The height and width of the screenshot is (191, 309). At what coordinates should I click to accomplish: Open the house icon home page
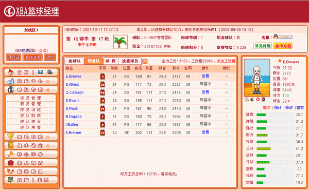(x=11, y=72)
